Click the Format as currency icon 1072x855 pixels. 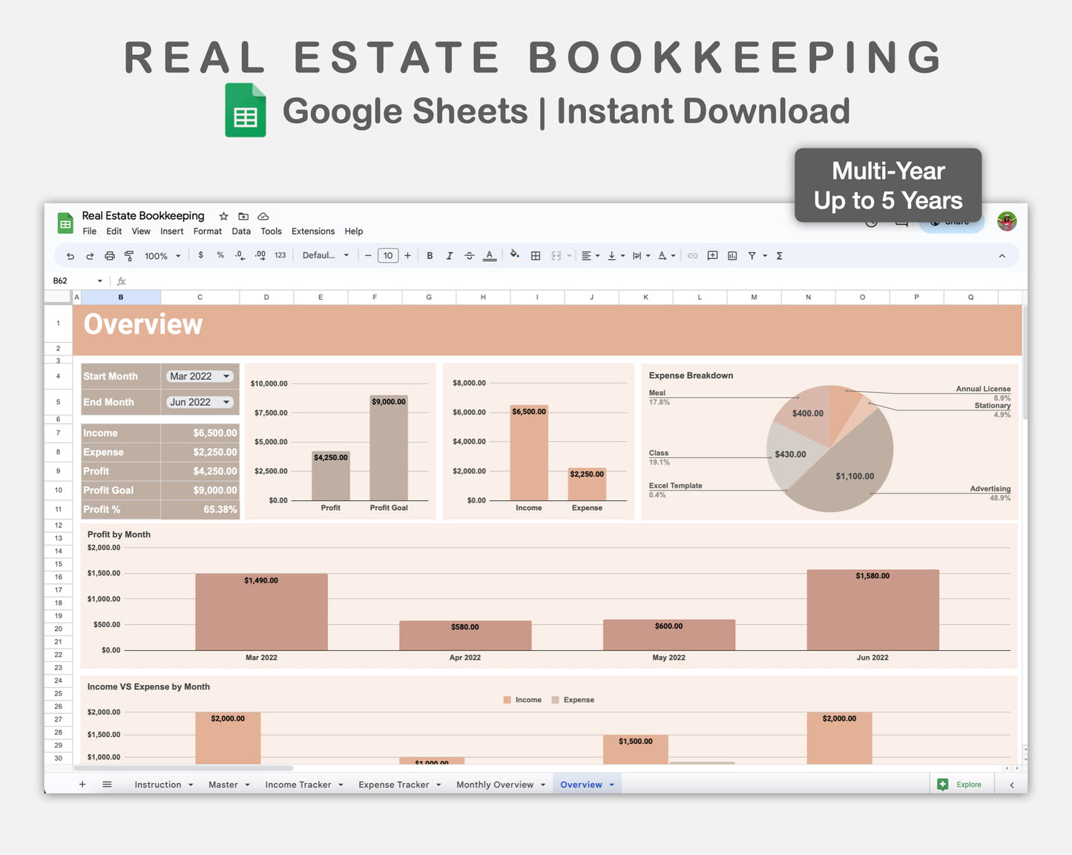200,255
